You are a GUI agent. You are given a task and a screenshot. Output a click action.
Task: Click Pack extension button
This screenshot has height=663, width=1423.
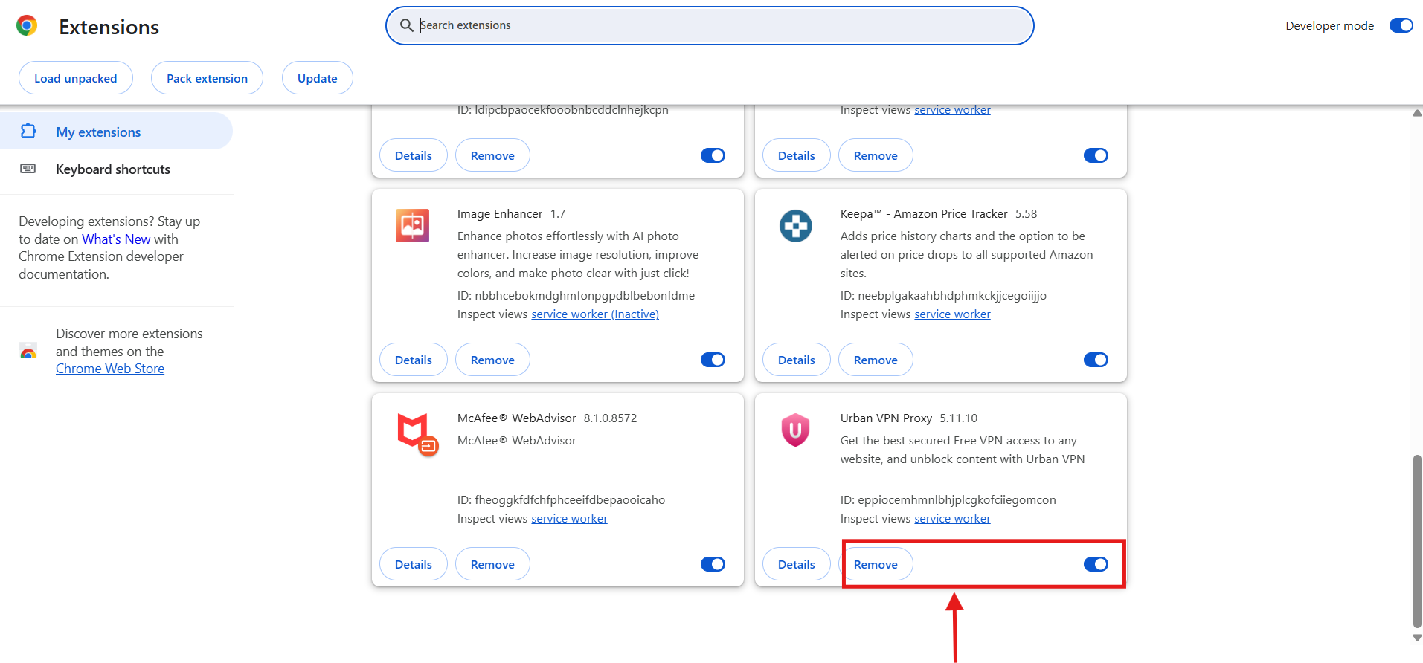coord(207,78)
